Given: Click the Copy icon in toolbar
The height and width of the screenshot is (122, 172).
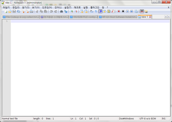Looking at the screenshot, I should point(41,11).
